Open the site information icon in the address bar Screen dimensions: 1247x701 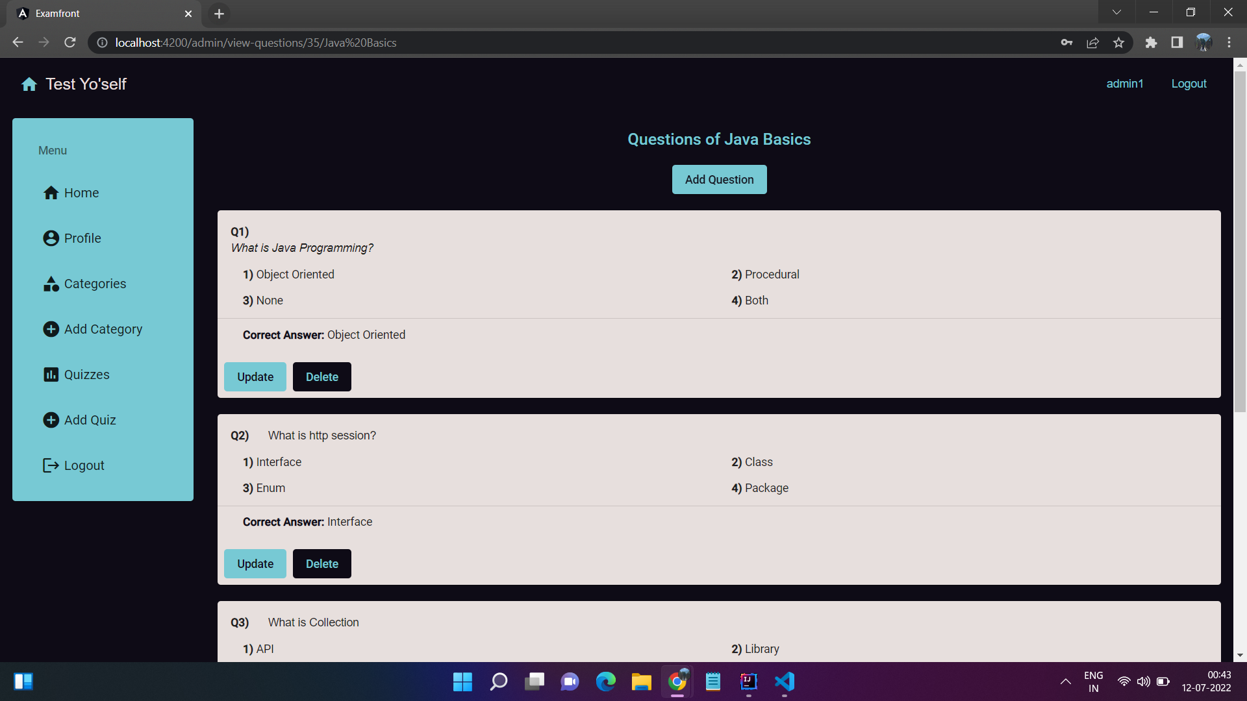click(x=102, y=43)
